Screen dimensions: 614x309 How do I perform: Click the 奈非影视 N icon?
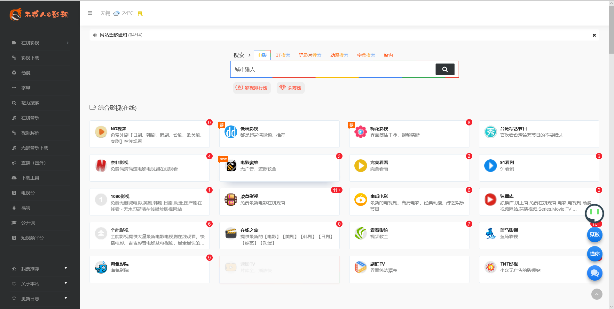coord(101,166)
